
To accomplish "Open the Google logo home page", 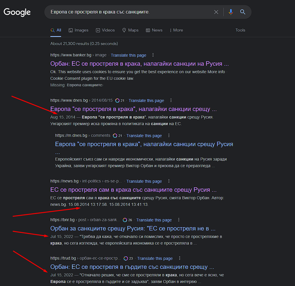I will (17, 12).
